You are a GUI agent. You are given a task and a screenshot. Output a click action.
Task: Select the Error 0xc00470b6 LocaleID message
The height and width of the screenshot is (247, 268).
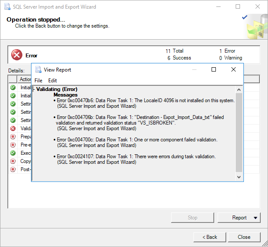(144, 103)
